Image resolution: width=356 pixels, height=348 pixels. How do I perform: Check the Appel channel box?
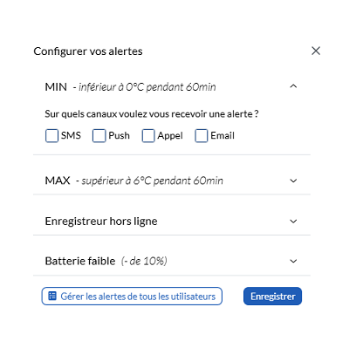point(148,136)
